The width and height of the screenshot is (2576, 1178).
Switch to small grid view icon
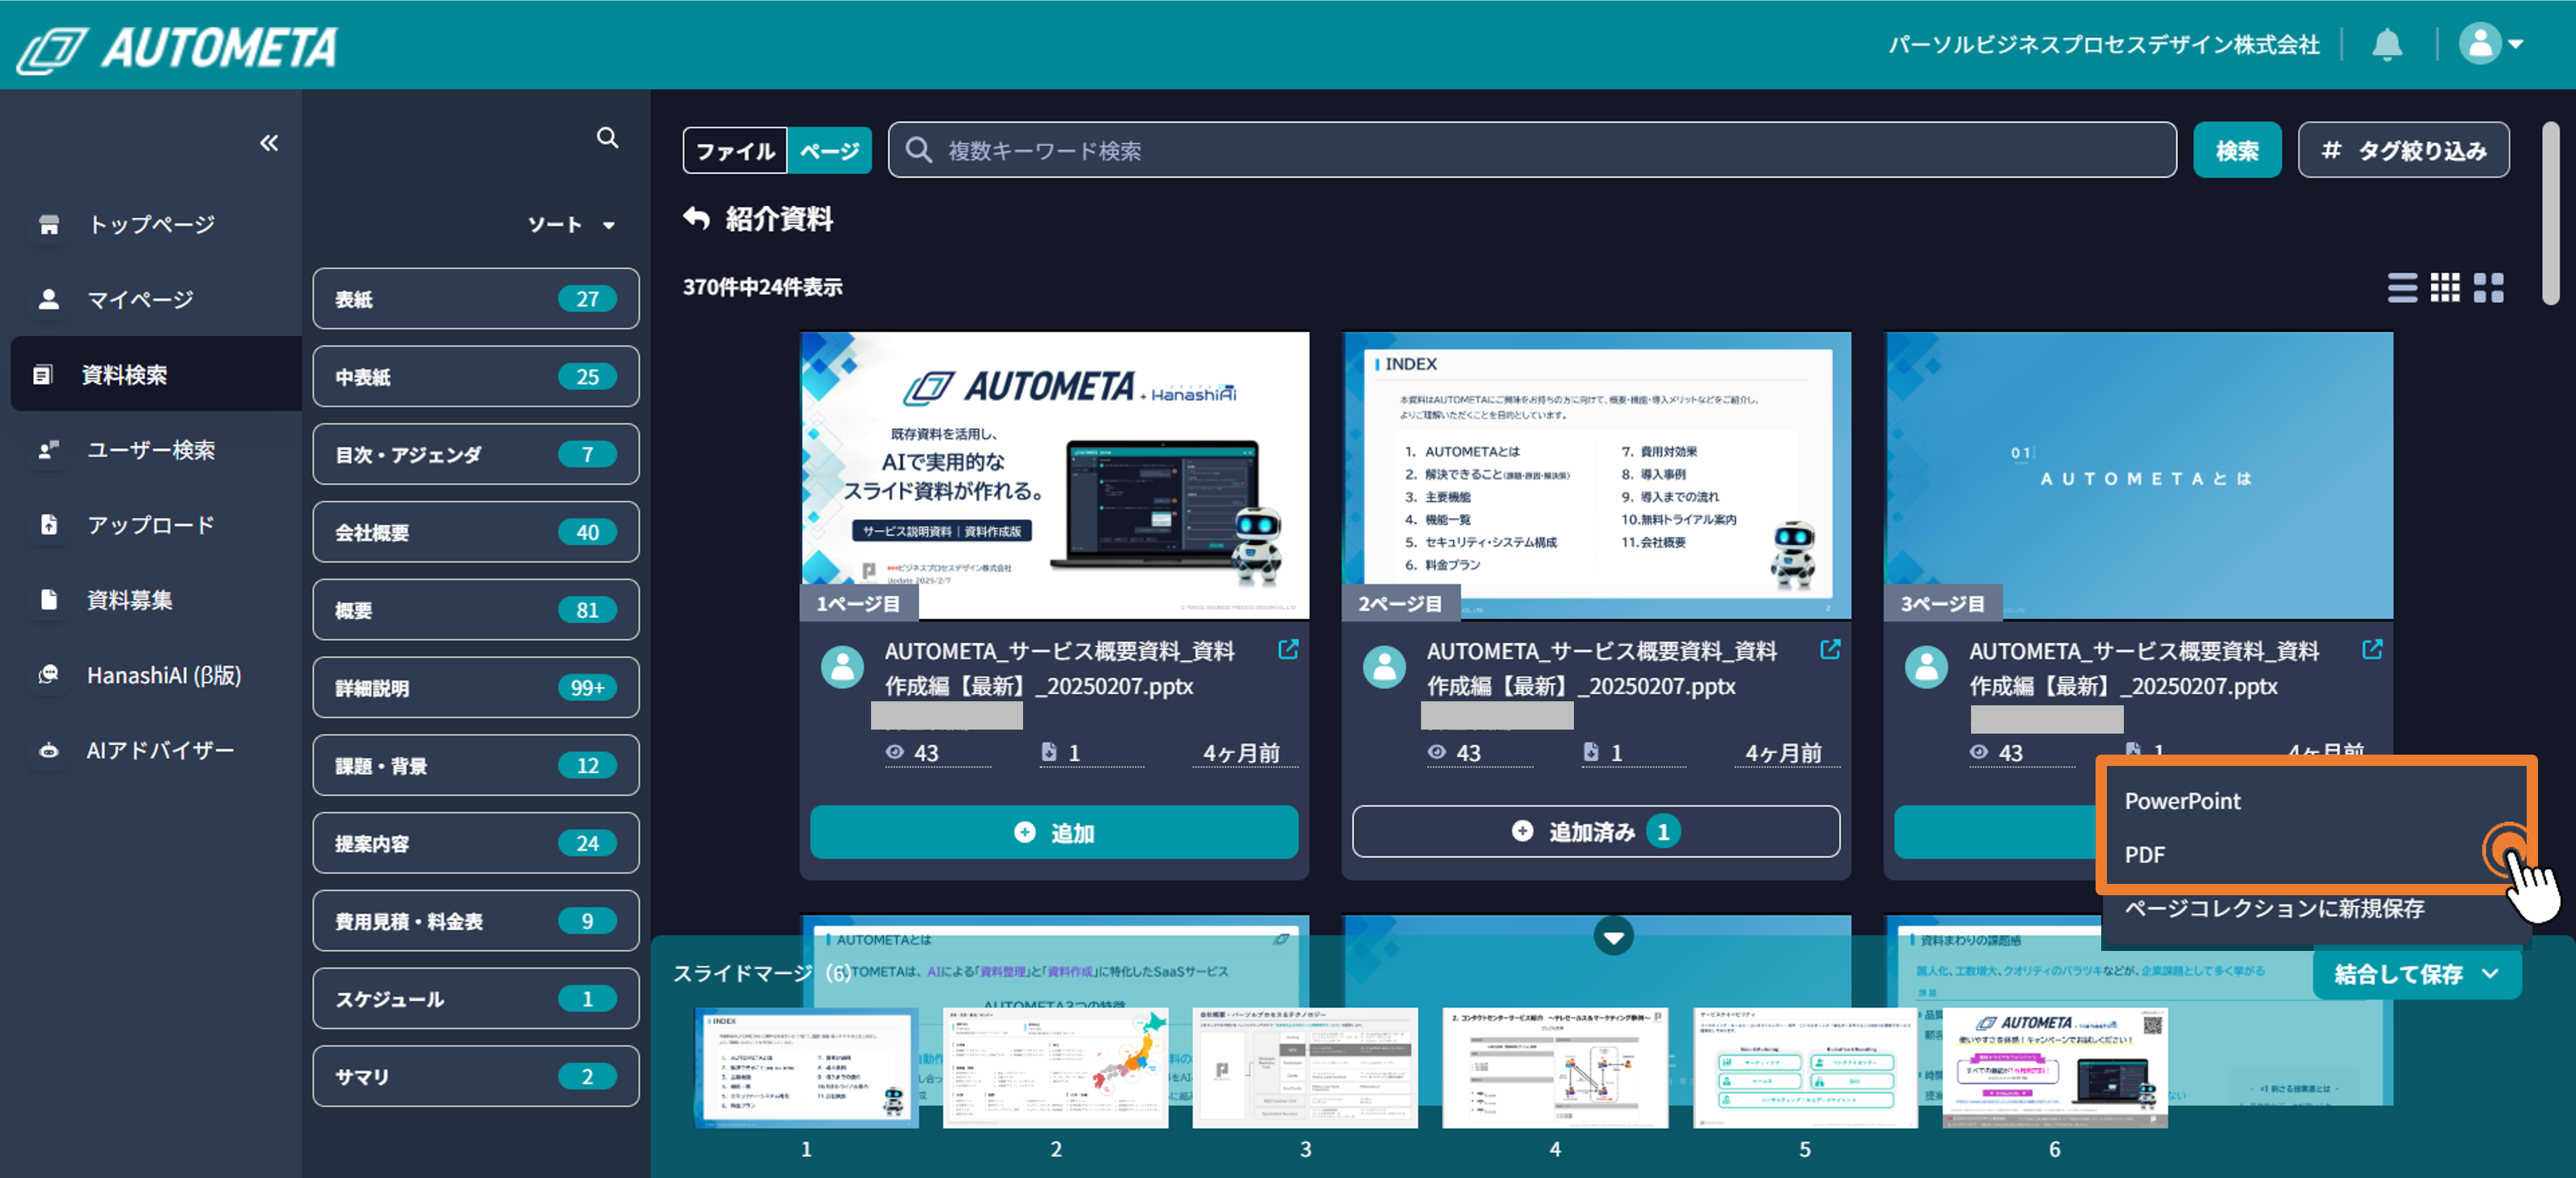tap(2445, 288)
